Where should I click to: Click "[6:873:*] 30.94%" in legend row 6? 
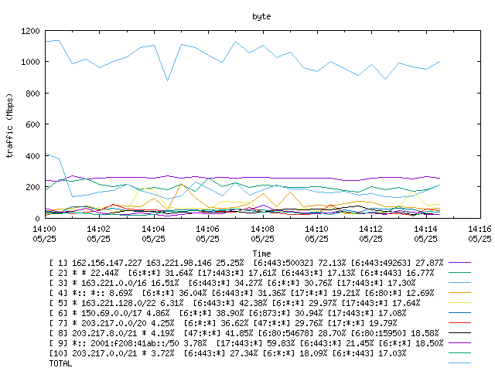[x=285, y=313]
